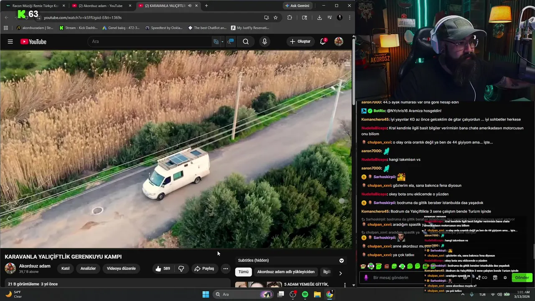Open the Speedtest by Ookla bookmark
The width and height of the screenshot is (535, 301).
pyautogui.click(x=164, y=28)
